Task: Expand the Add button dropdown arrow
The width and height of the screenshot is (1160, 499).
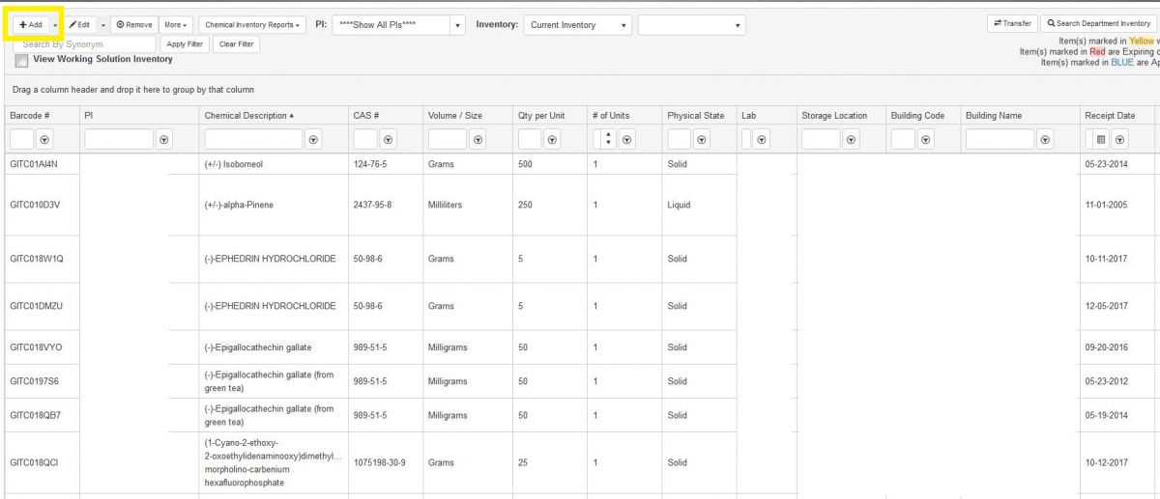Action: point(55,25)
